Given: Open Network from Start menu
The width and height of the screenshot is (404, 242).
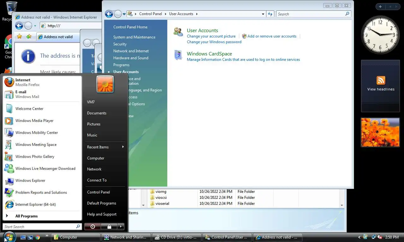Looking at the screenshot, I should (105, 169).
